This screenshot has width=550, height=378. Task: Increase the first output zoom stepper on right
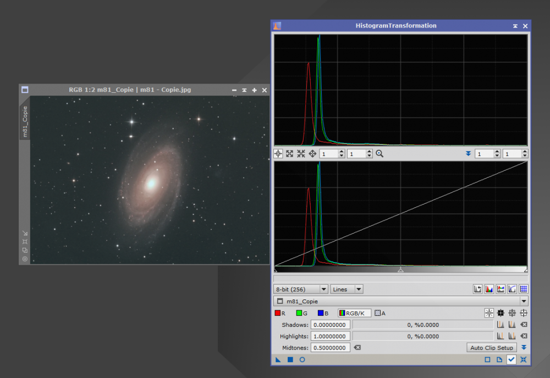point(497,152)
